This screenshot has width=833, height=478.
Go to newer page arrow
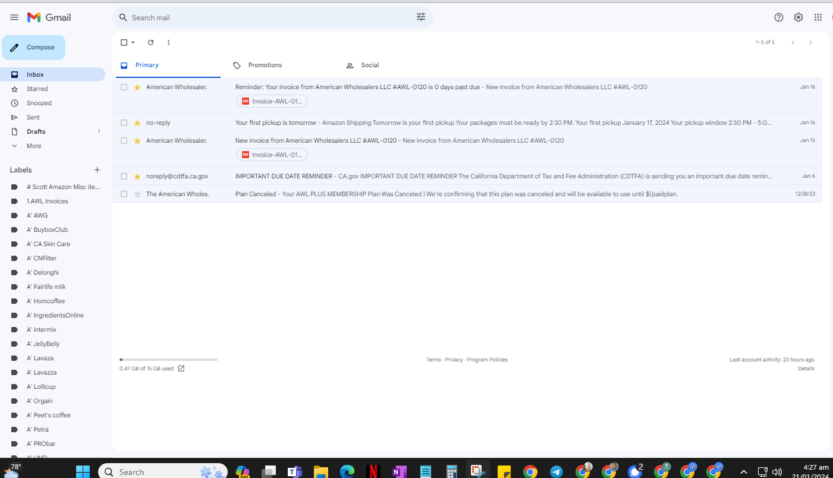pyautogui.click(x=793, y=42)
